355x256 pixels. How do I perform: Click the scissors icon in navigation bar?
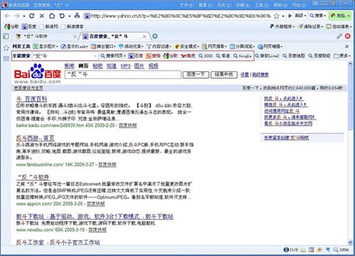(77, 16)
